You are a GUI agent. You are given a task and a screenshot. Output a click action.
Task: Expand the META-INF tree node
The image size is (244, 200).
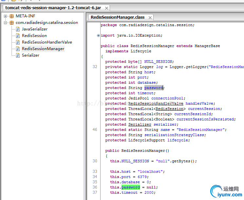(5, 16)
